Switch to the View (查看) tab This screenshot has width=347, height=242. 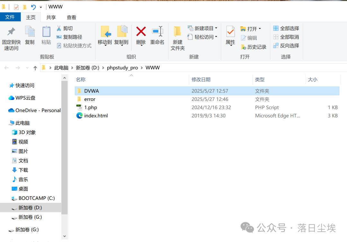[x=71, y=17]
